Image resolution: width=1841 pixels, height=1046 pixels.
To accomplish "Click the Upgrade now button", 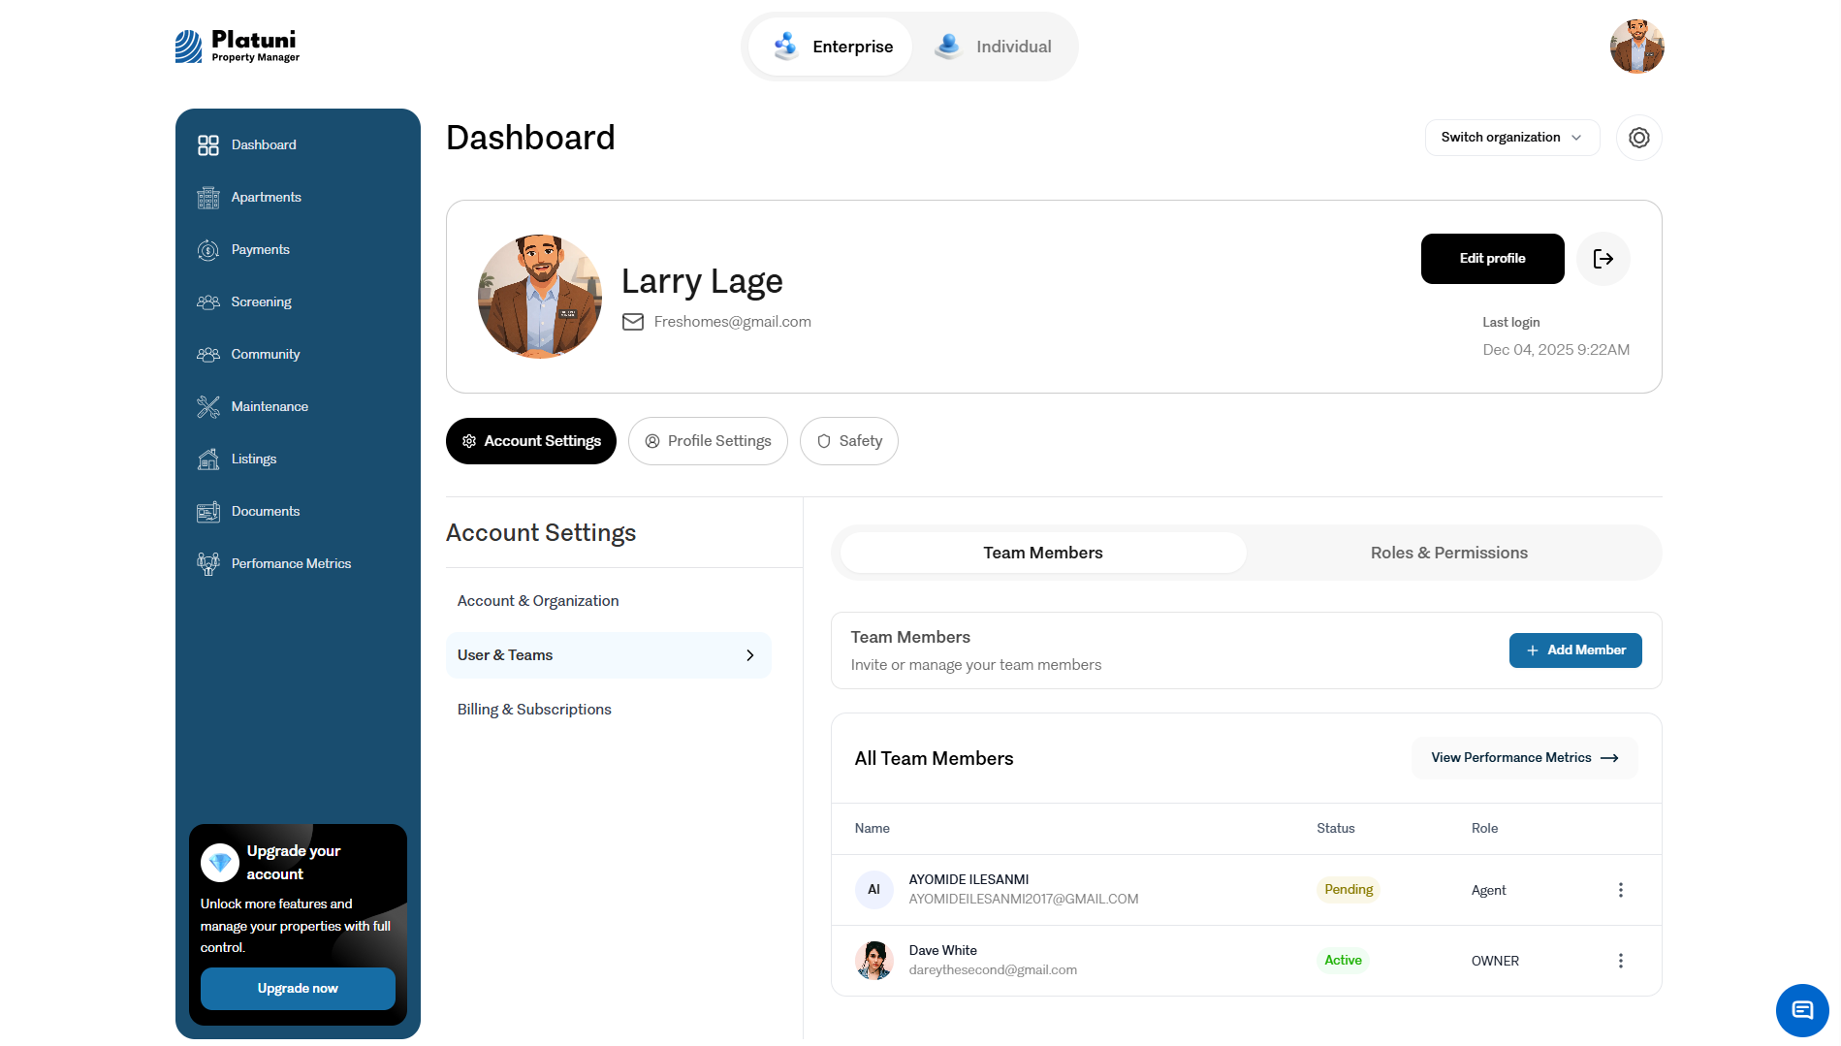I will (x=298, y=989).
